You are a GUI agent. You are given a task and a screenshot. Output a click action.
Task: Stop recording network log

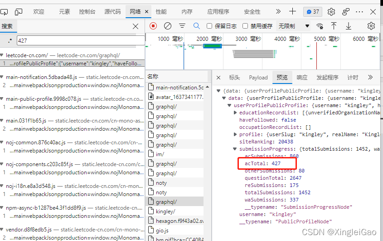(x=153, y=26)
